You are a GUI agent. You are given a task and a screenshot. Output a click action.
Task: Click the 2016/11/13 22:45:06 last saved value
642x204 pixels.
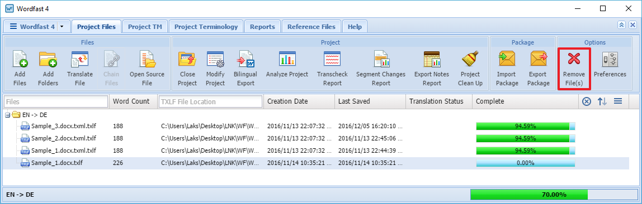pos(371,138)
